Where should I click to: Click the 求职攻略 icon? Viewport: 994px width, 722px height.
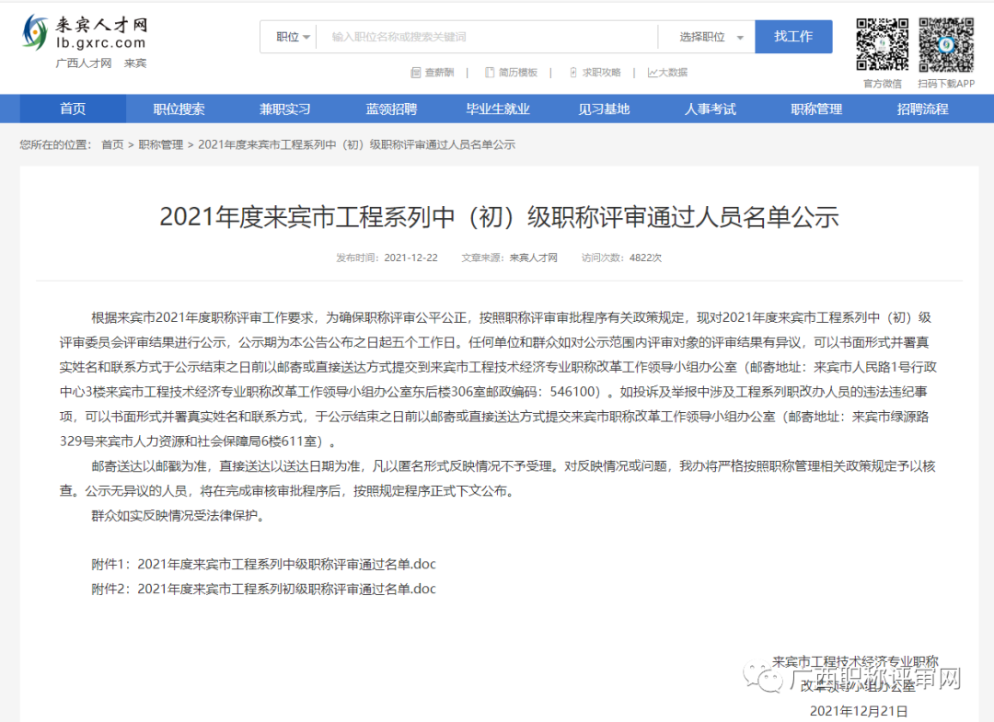pos(573,73)
